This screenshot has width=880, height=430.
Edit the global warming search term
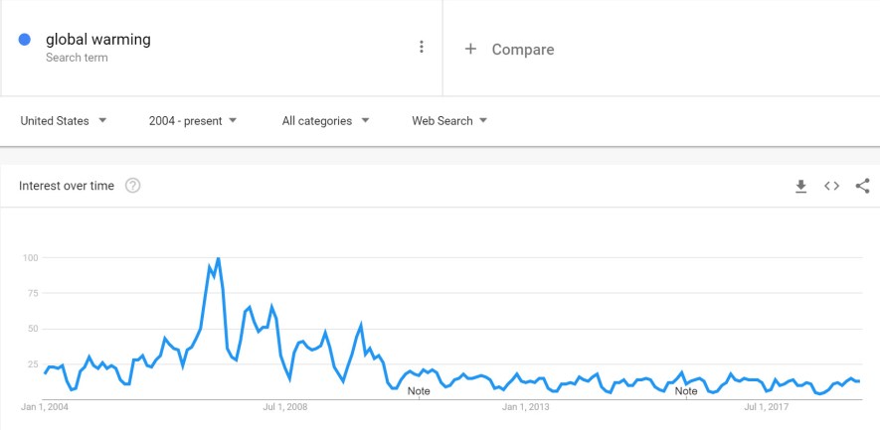[x=98, y=40]
